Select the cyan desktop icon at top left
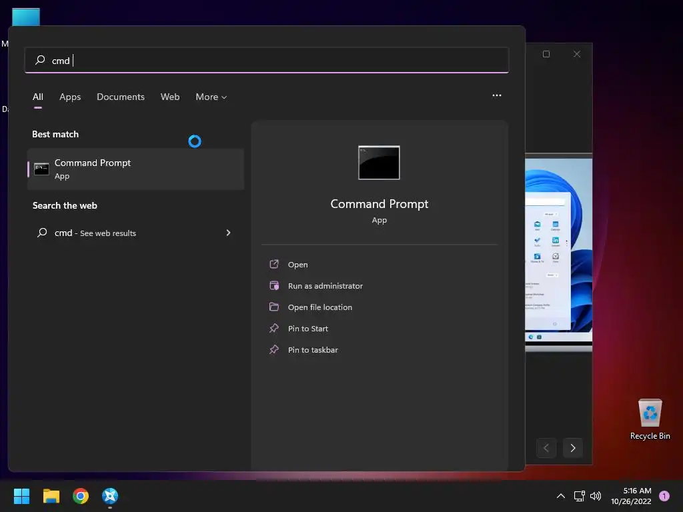Viewport: 683px width, 512px height. 26,17
